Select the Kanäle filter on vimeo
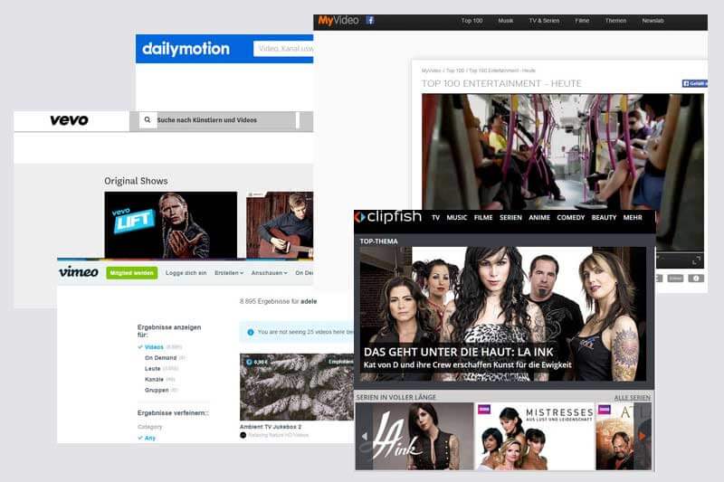Image resolution: width=724 pixels, height=482 pixels. pyautogui.click(x=154, y=379)
